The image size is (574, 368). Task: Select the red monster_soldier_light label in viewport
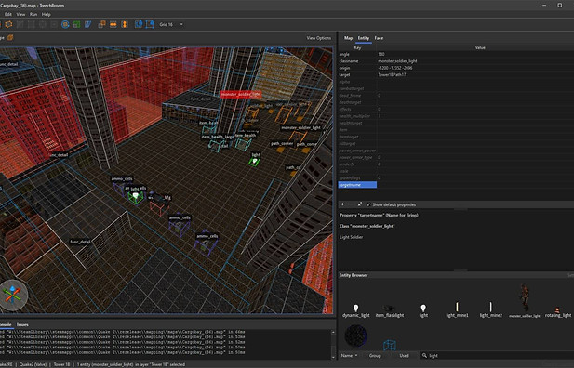click(241, 95)
